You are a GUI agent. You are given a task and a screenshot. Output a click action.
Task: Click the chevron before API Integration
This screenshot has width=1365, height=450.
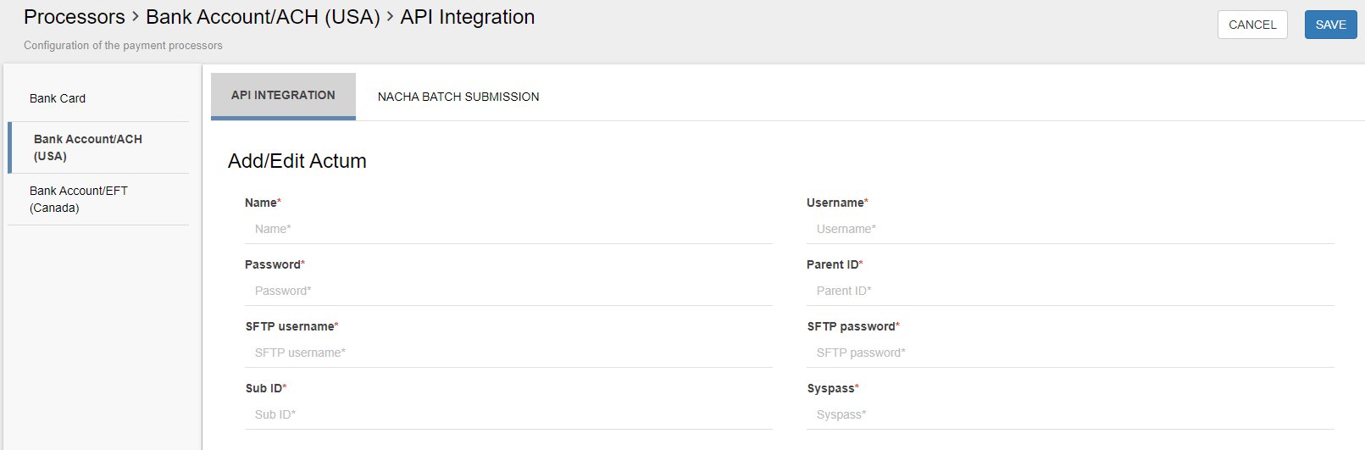pyautogui.click(x=391, y=17)
